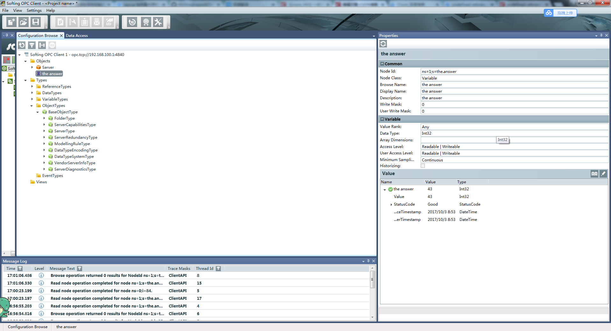
Task: Click the Description field
Action: click(x=515, y=98)
